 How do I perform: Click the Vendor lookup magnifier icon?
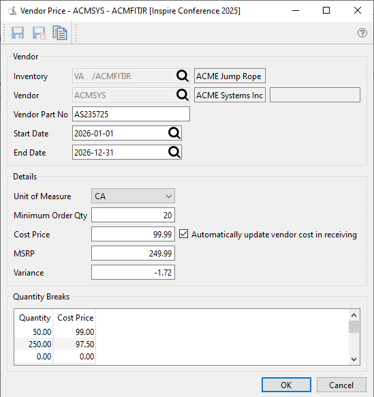pyautogui.click(x=182, y=95)
